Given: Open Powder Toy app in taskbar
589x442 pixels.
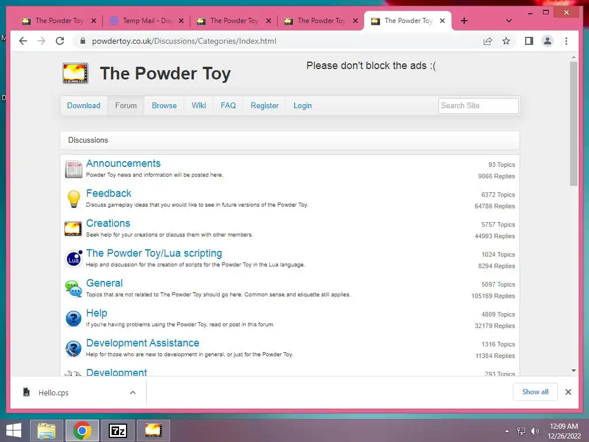Looking at the screenshot, I should [x=153, y=430].
